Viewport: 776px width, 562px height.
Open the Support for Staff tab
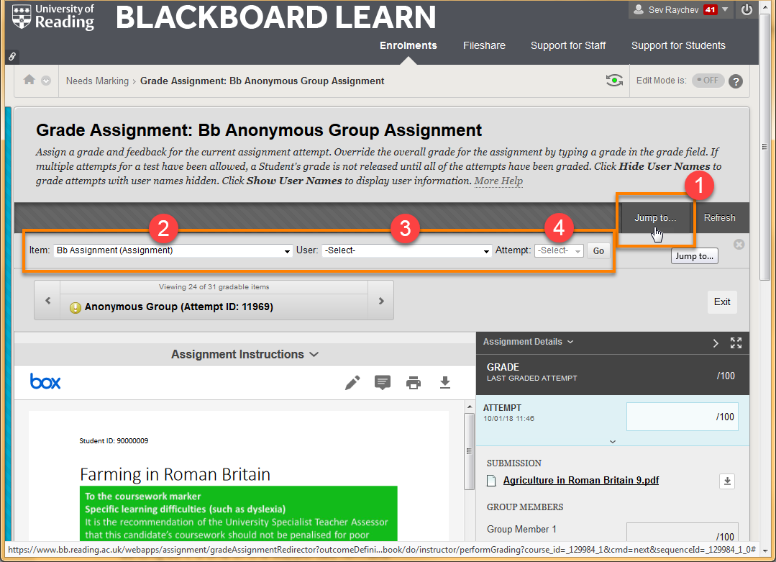point(568,45)
